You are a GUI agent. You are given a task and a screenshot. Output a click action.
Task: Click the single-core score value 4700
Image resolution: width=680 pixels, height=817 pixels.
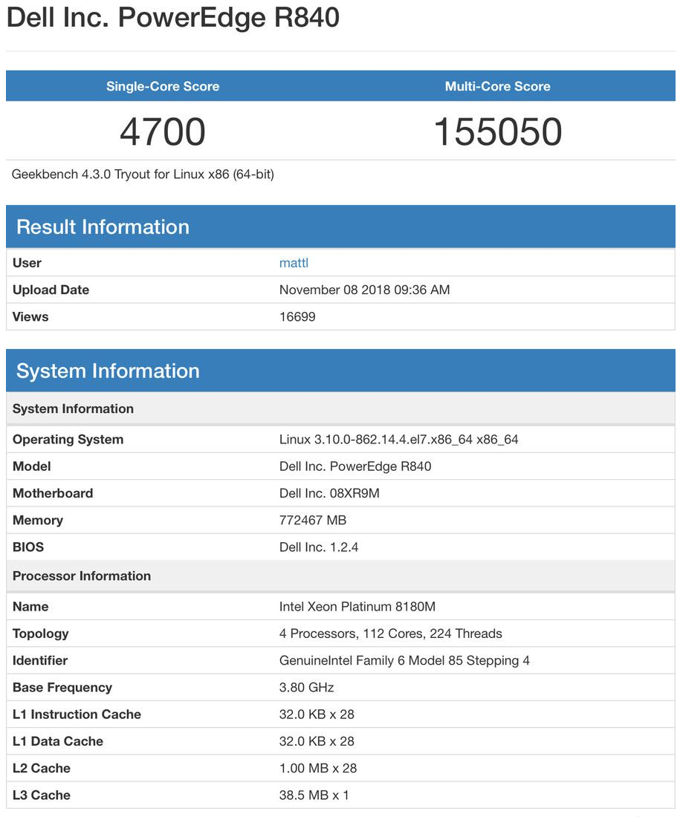162,131
